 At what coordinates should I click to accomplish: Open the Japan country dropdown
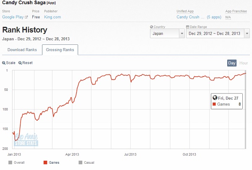click(167, 33)
